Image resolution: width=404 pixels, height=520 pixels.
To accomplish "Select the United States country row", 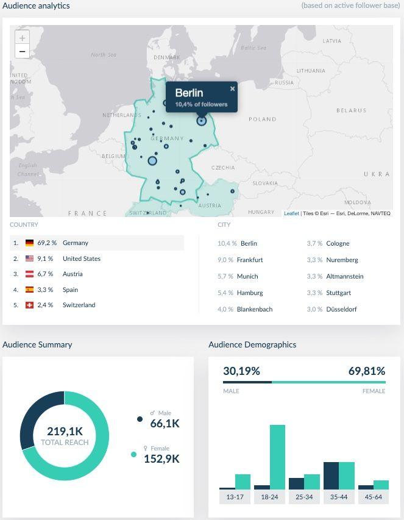I will [97, 258].
